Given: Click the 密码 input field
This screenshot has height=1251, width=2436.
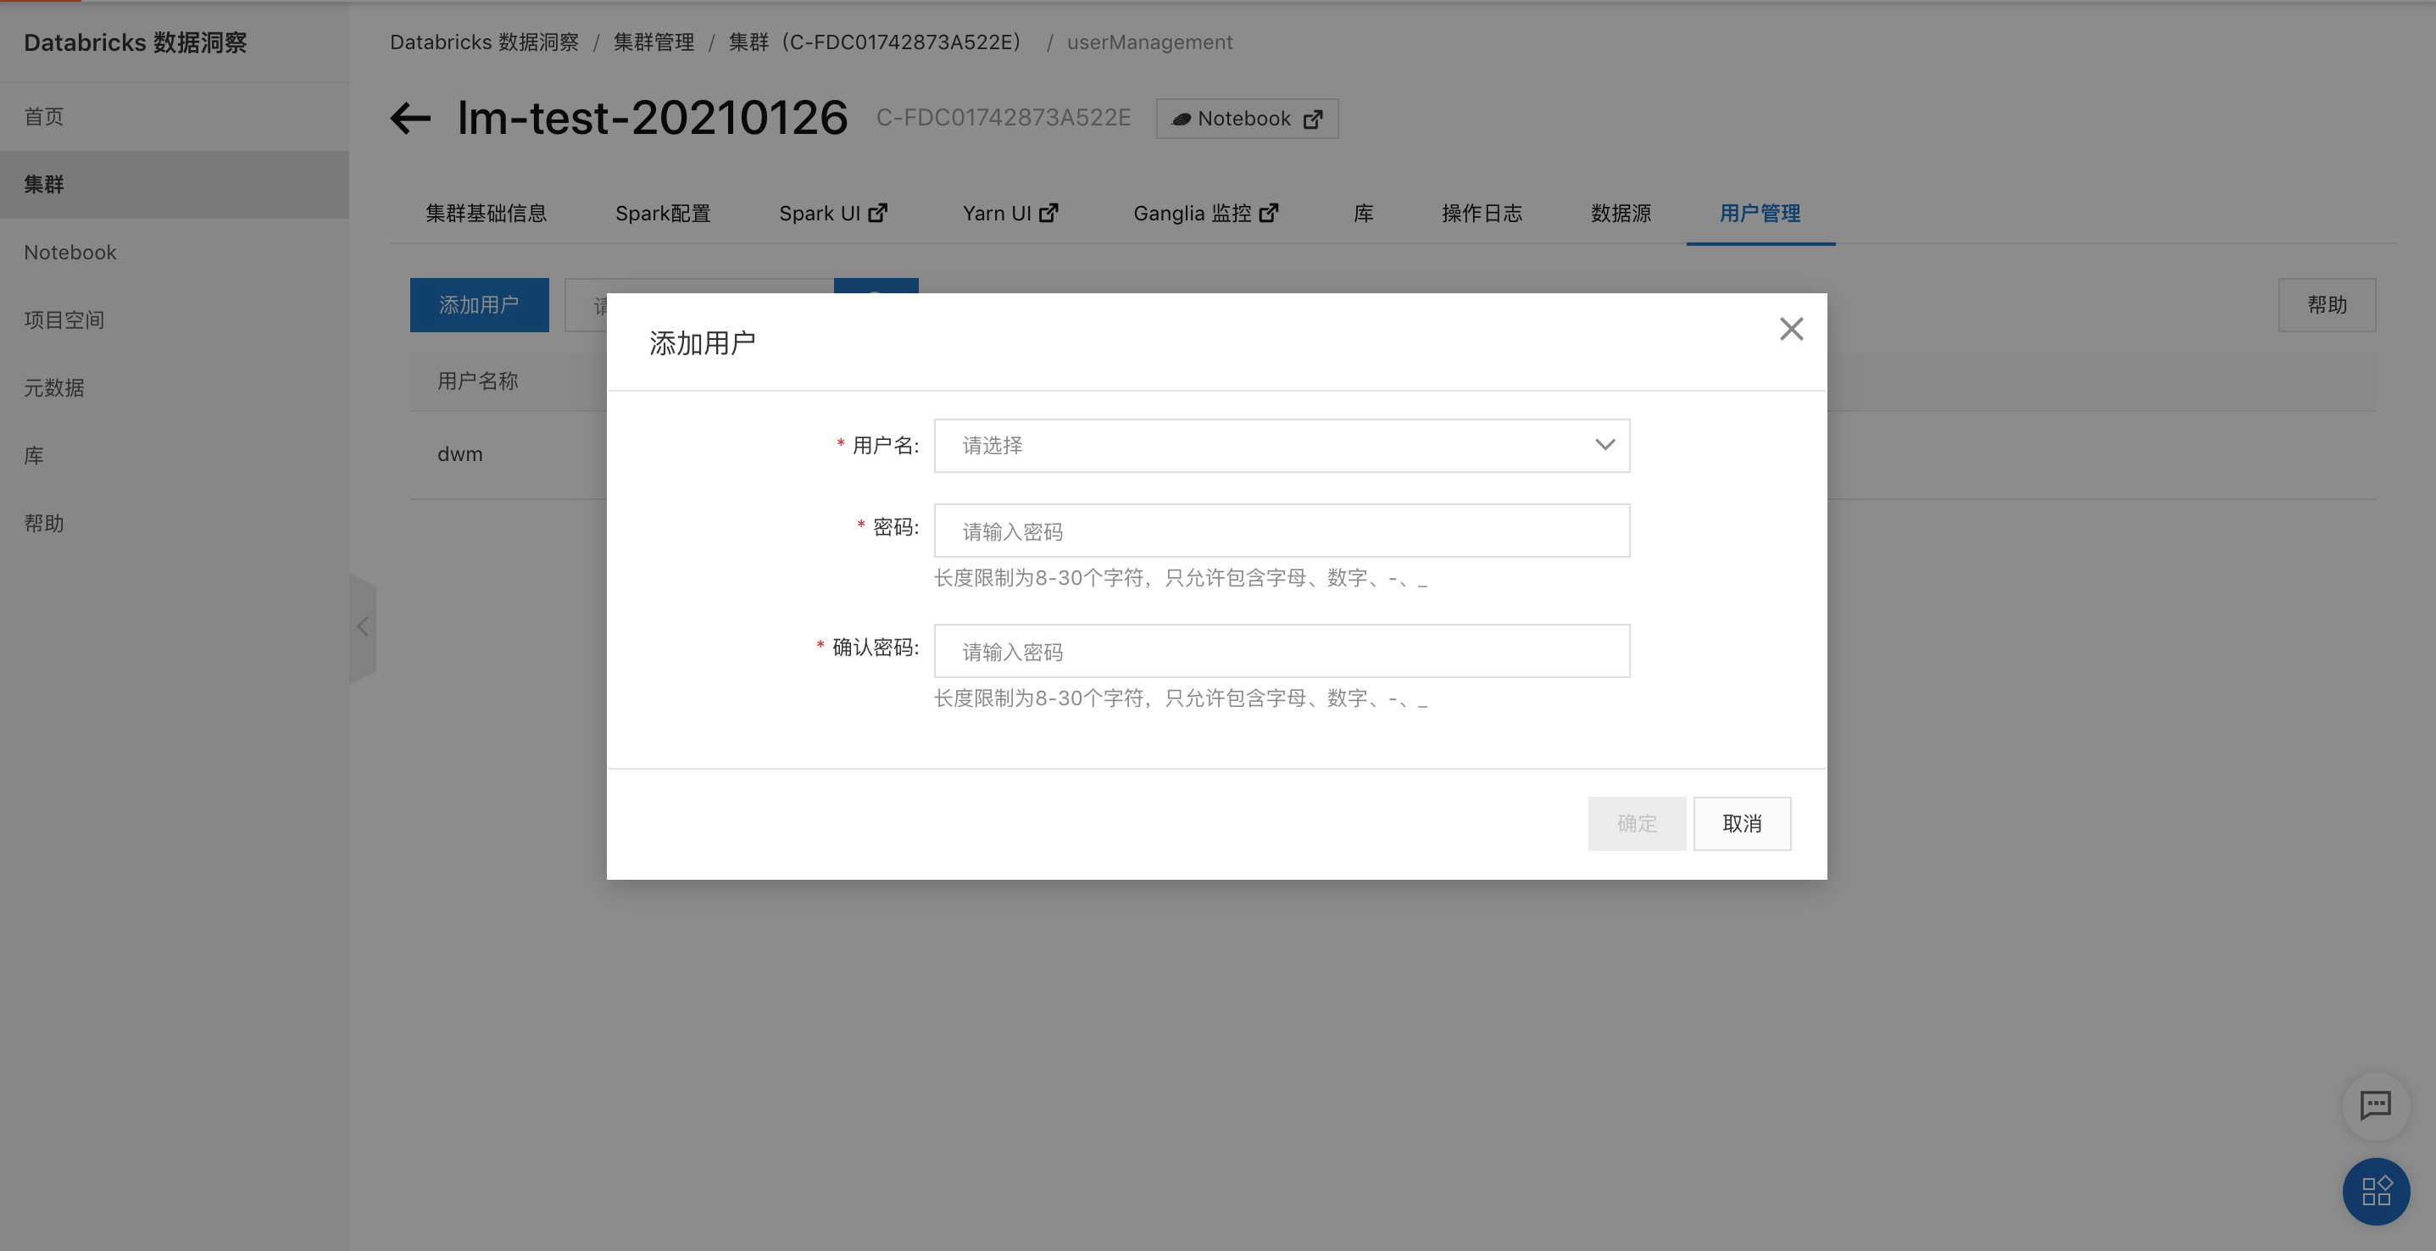Looking at the screenshot, I should [x=1282, y=531].
